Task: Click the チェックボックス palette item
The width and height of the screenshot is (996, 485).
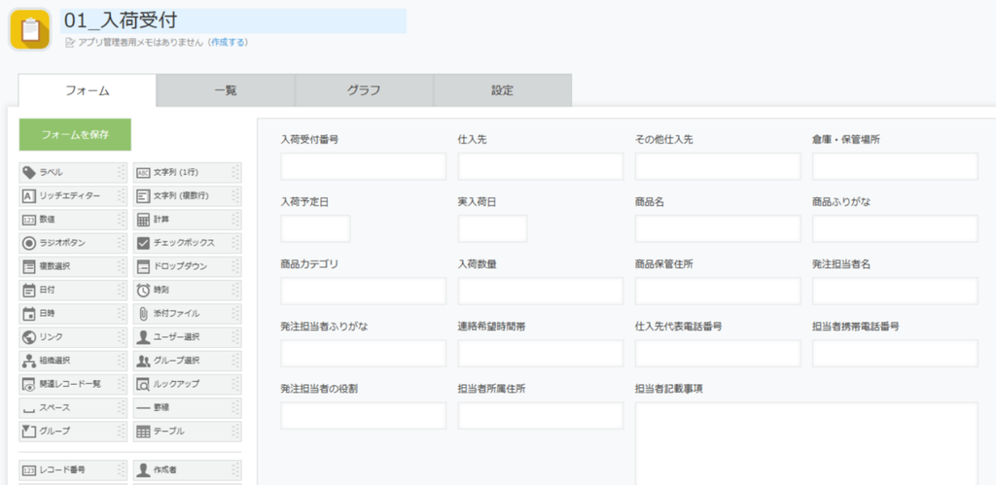Action: pyautogui.click(x=188, y=243)
